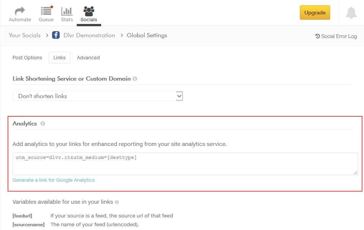Select the Links tab
The height and width of the screenshot is (230, 364).
pos(59,57)
